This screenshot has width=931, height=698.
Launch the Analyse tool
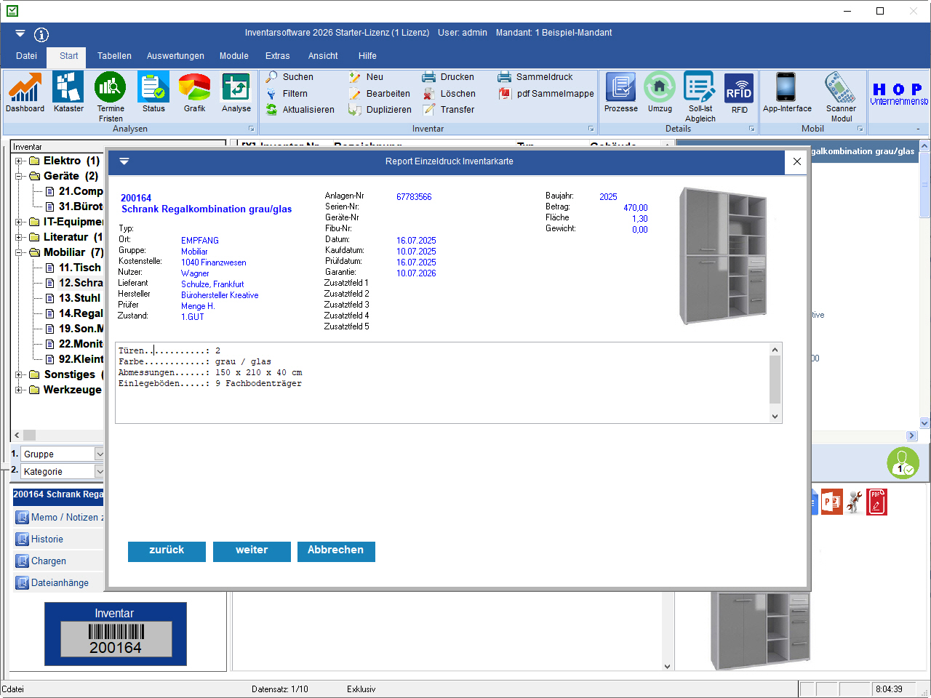coord(236,92)
